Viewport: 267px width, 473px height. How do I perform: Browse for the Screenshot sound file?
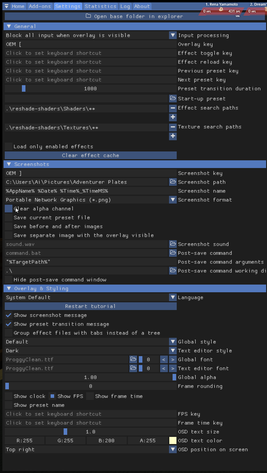(173, 244)
